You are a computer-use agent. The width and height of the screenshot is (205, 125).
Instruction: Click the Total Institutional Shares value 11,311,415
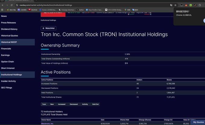171,97
